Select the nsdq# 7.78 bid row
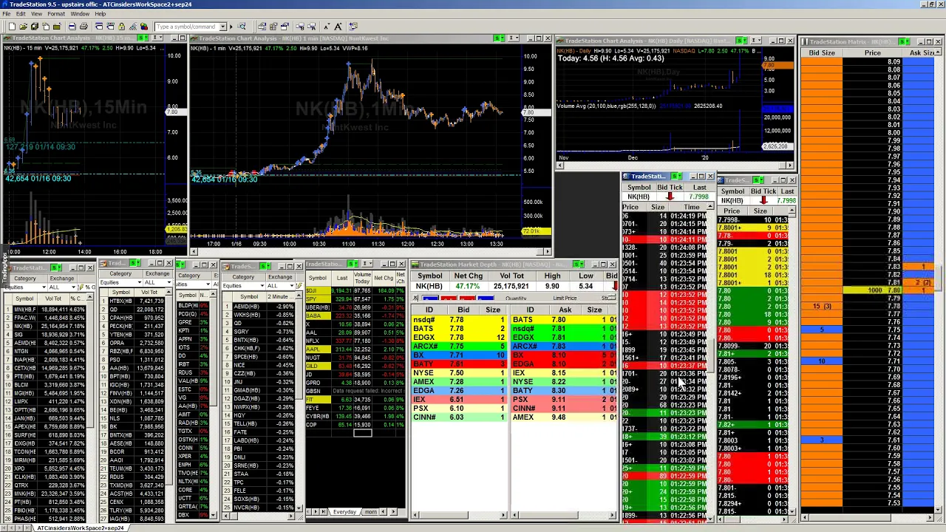The height and width of the screenshot is (532, 946). tap(459, 319)
